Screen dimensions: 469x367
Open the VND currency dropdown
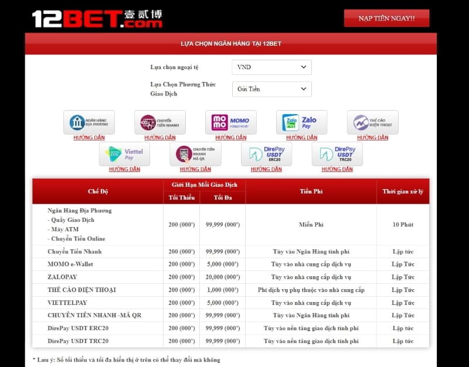(x=271, y=67)
